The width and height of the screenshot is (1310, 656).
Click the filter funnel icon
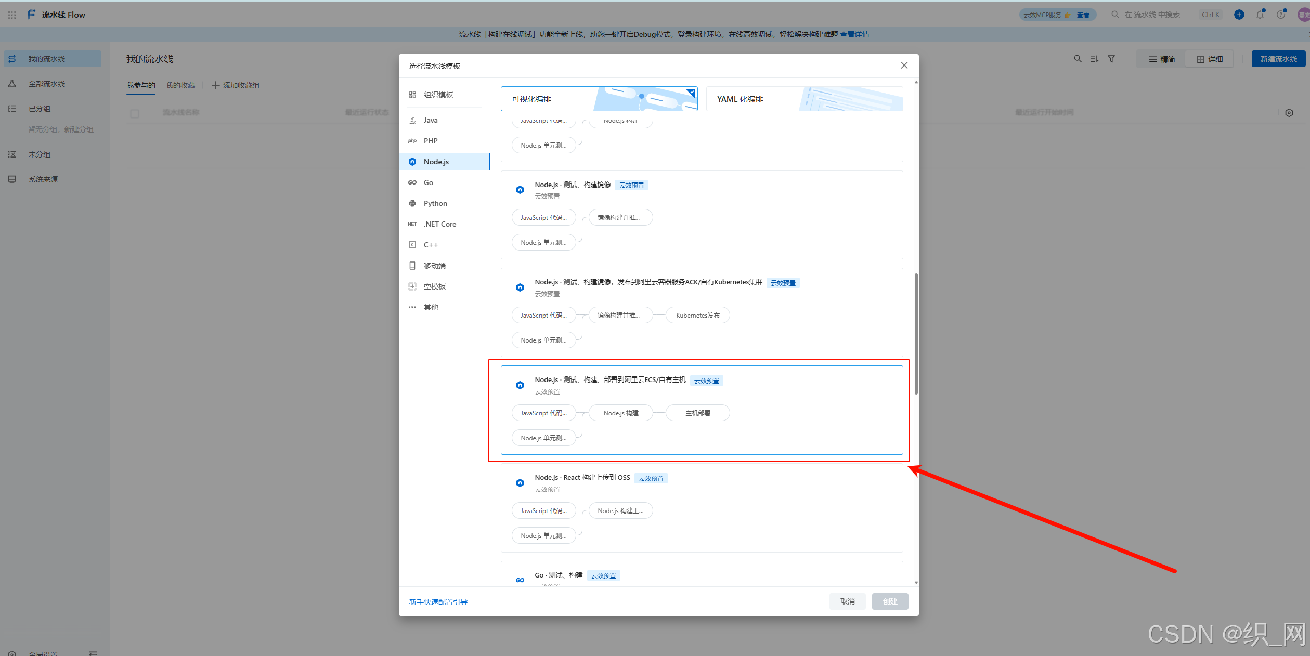pyautogui.click(x=1111, y=59)
